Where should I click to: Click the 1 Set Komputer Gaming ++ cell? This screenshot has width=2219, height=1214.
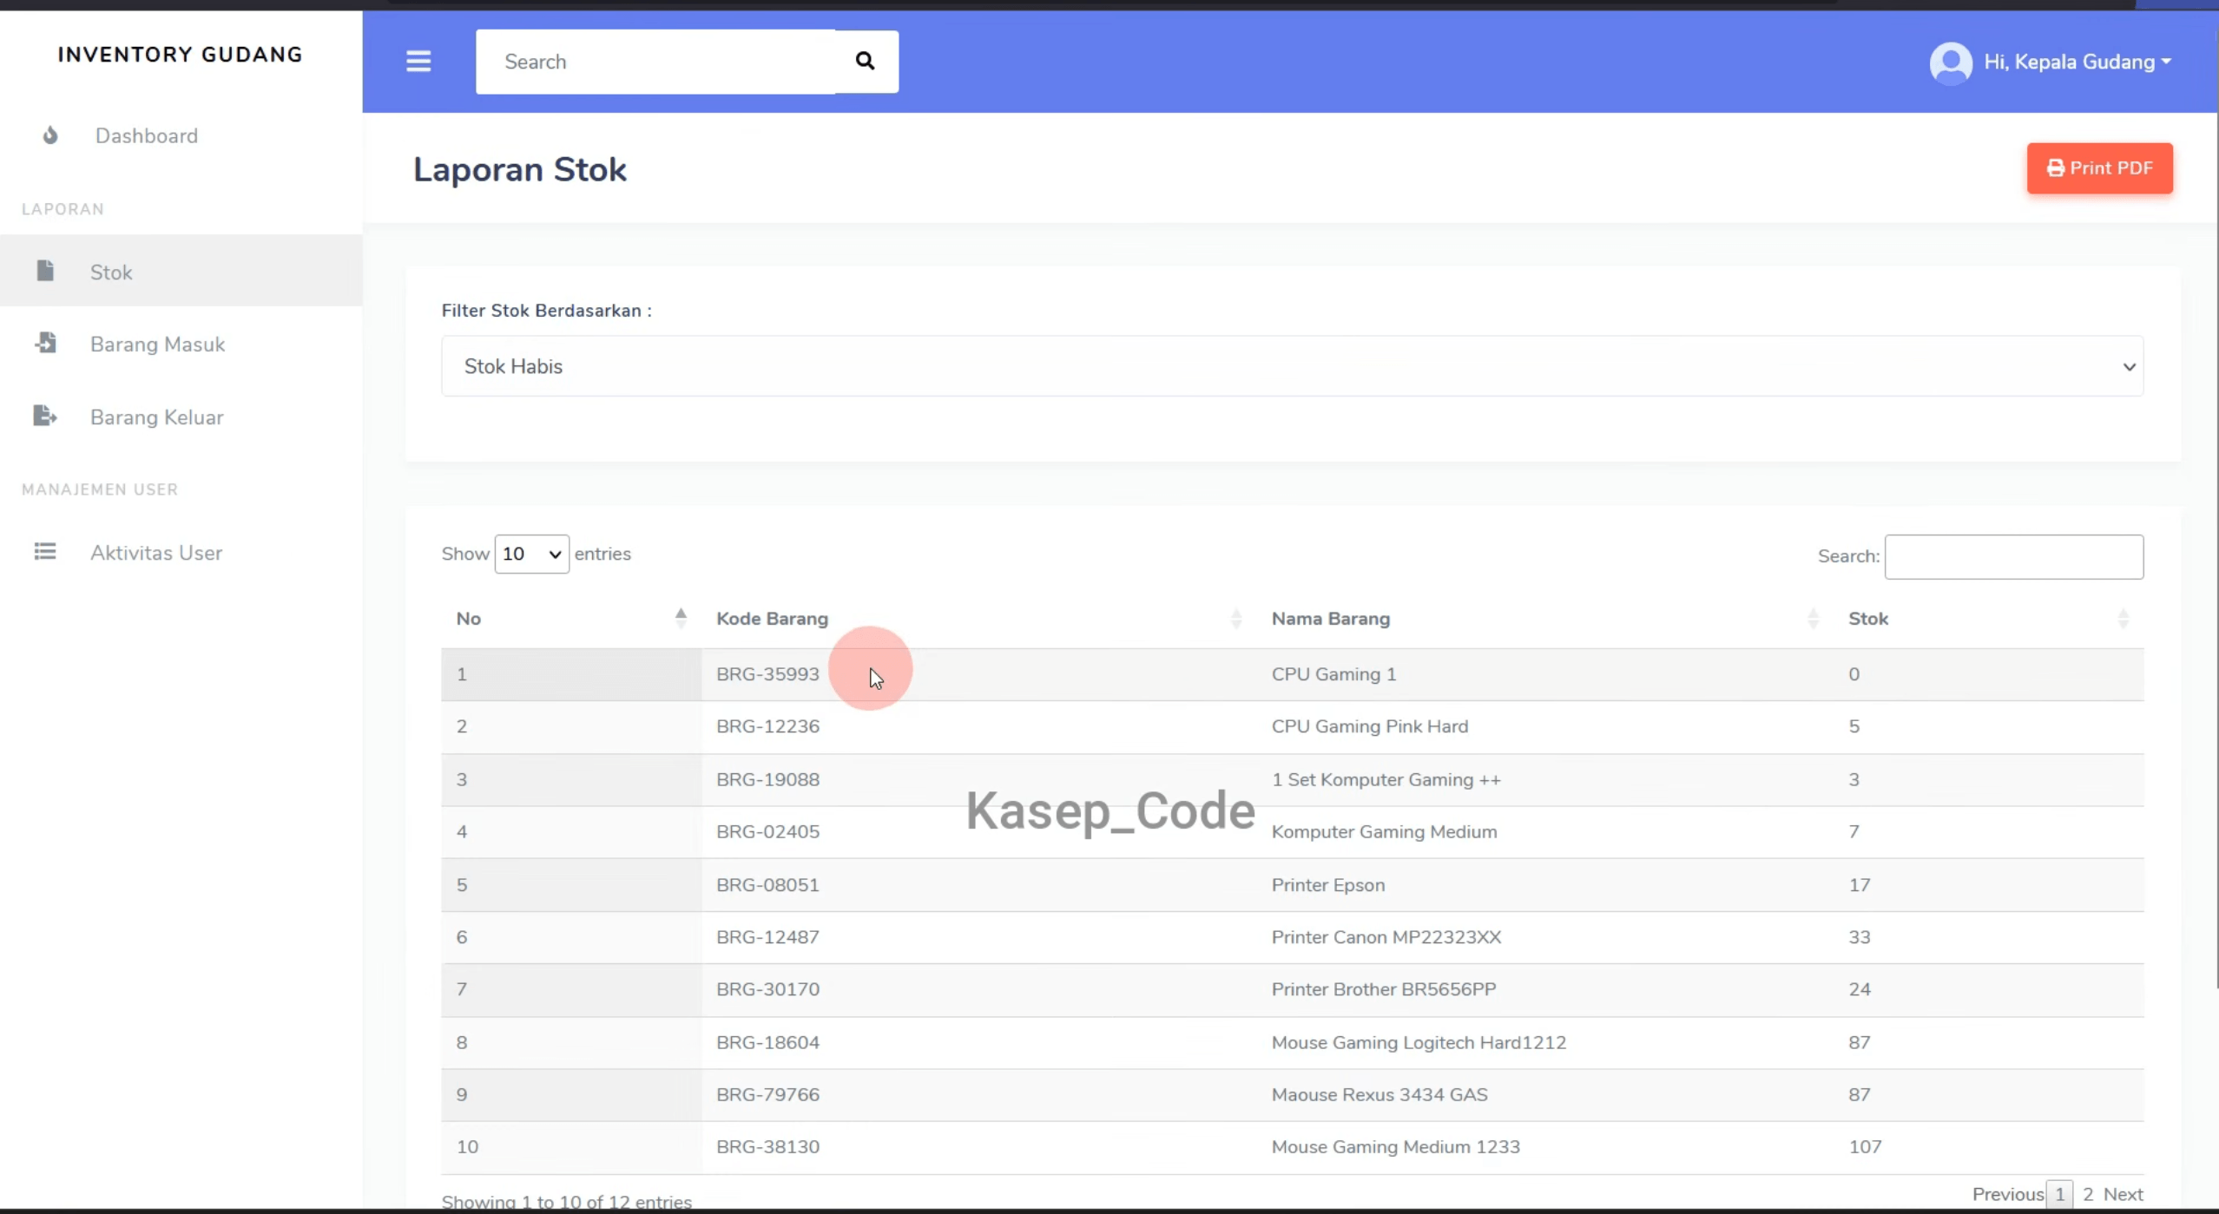click(x=1386, y=779)
